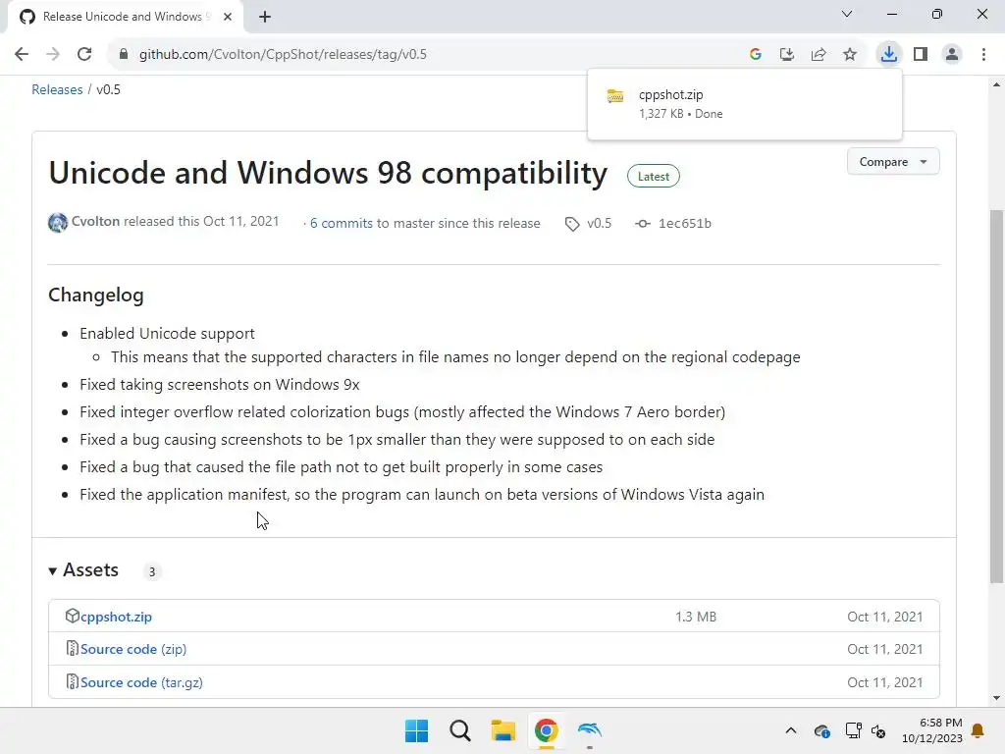This screenshot has width=1005, height=754.
Task: Open the browser side panel
Action: [x=921, y=54]
